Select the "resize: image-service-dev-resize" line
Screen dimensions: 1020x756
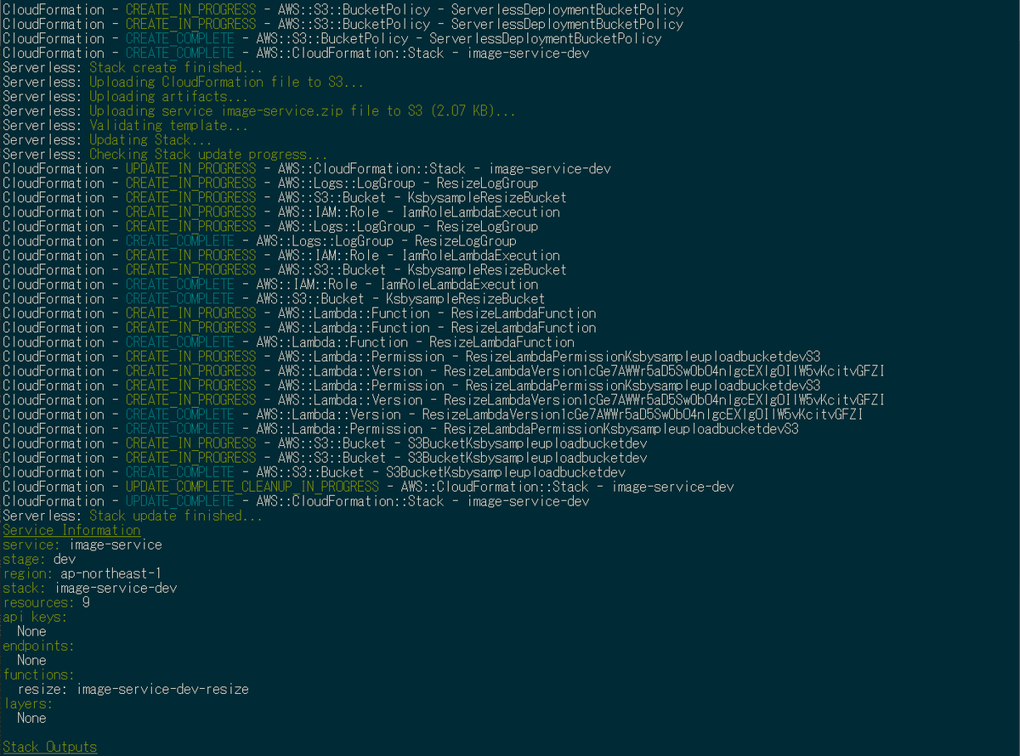tap(133, 688)
